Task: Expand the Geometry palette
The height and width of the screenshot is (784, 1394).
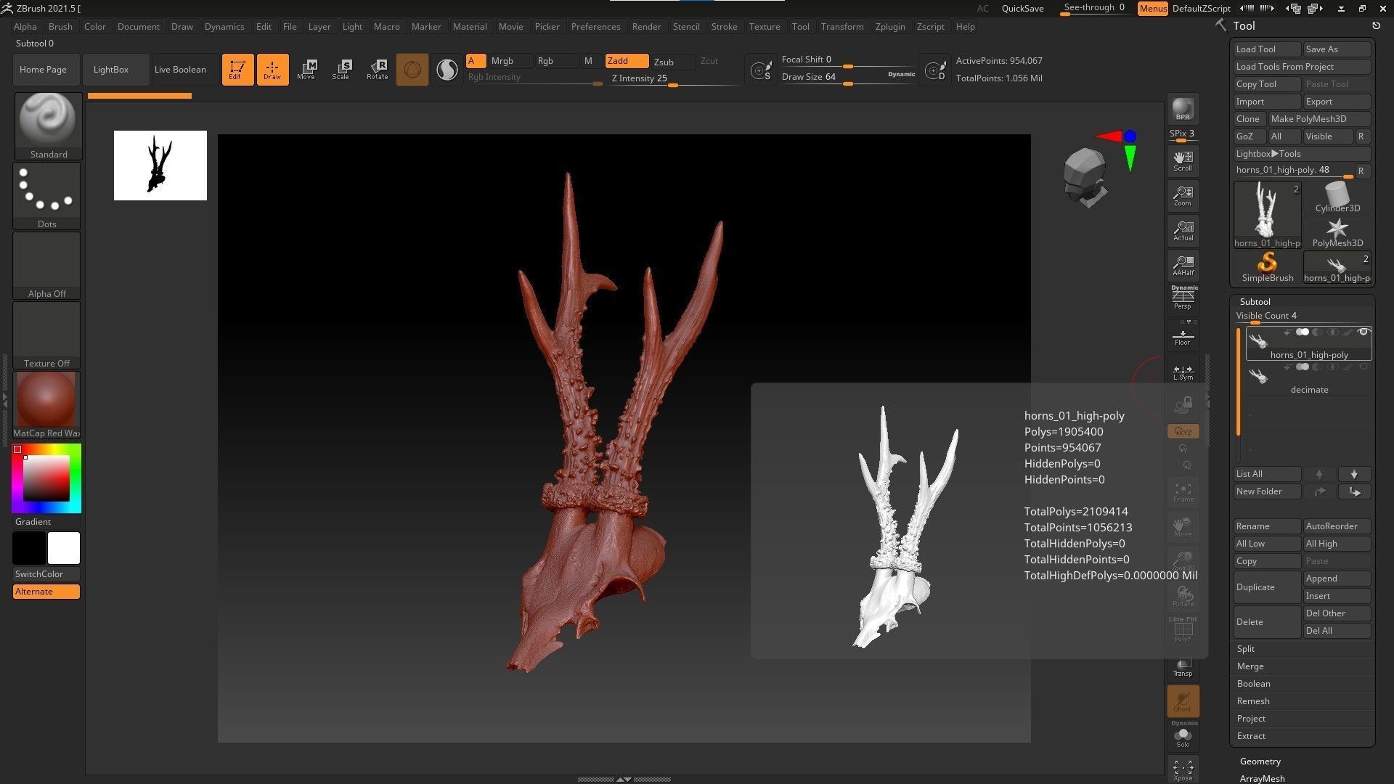Action: pyautogui.click(x=1260, y=761)
